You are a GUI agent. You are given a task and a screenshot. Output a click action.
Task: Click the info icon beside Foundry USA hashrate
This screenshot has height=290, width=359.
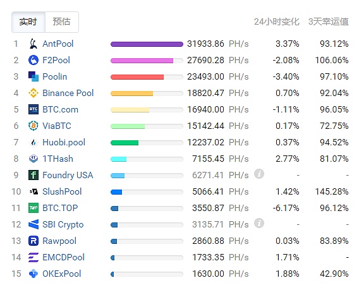259,174
